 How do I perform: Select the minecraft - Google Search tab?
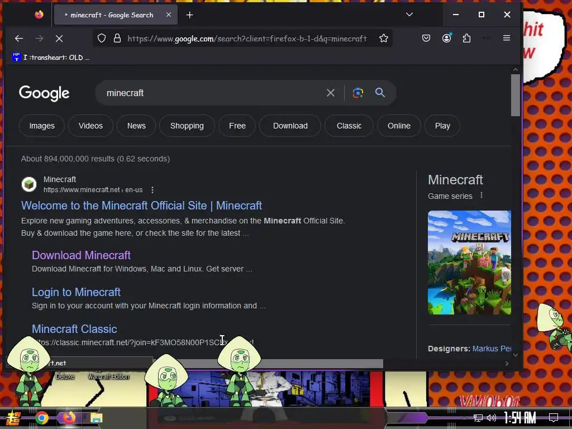pyautogui.click(x=116, y=15)
